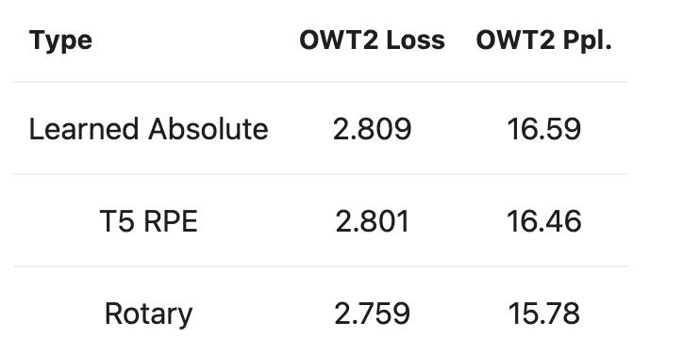Select the Learned Absolute row label
This screenshot has width=700, height=354.
[x=149, y=129]
